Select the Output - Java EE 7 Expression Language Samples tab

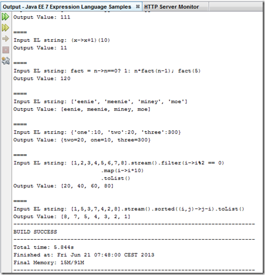tap(67, 7)
